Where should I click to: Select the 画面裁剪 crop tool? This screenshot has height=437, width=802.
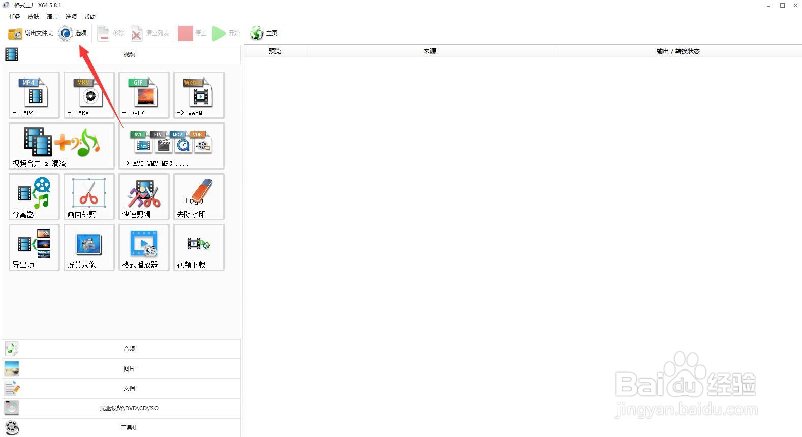(89, 196)
